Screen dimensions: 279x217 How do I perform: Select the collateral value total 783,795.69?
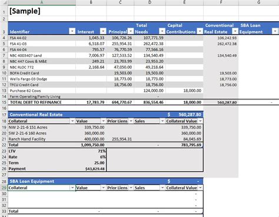tap(184, 145)
